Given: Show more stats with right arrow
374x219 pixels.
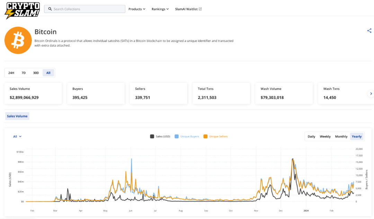Looking at the screenshot, I should (371, 94).
